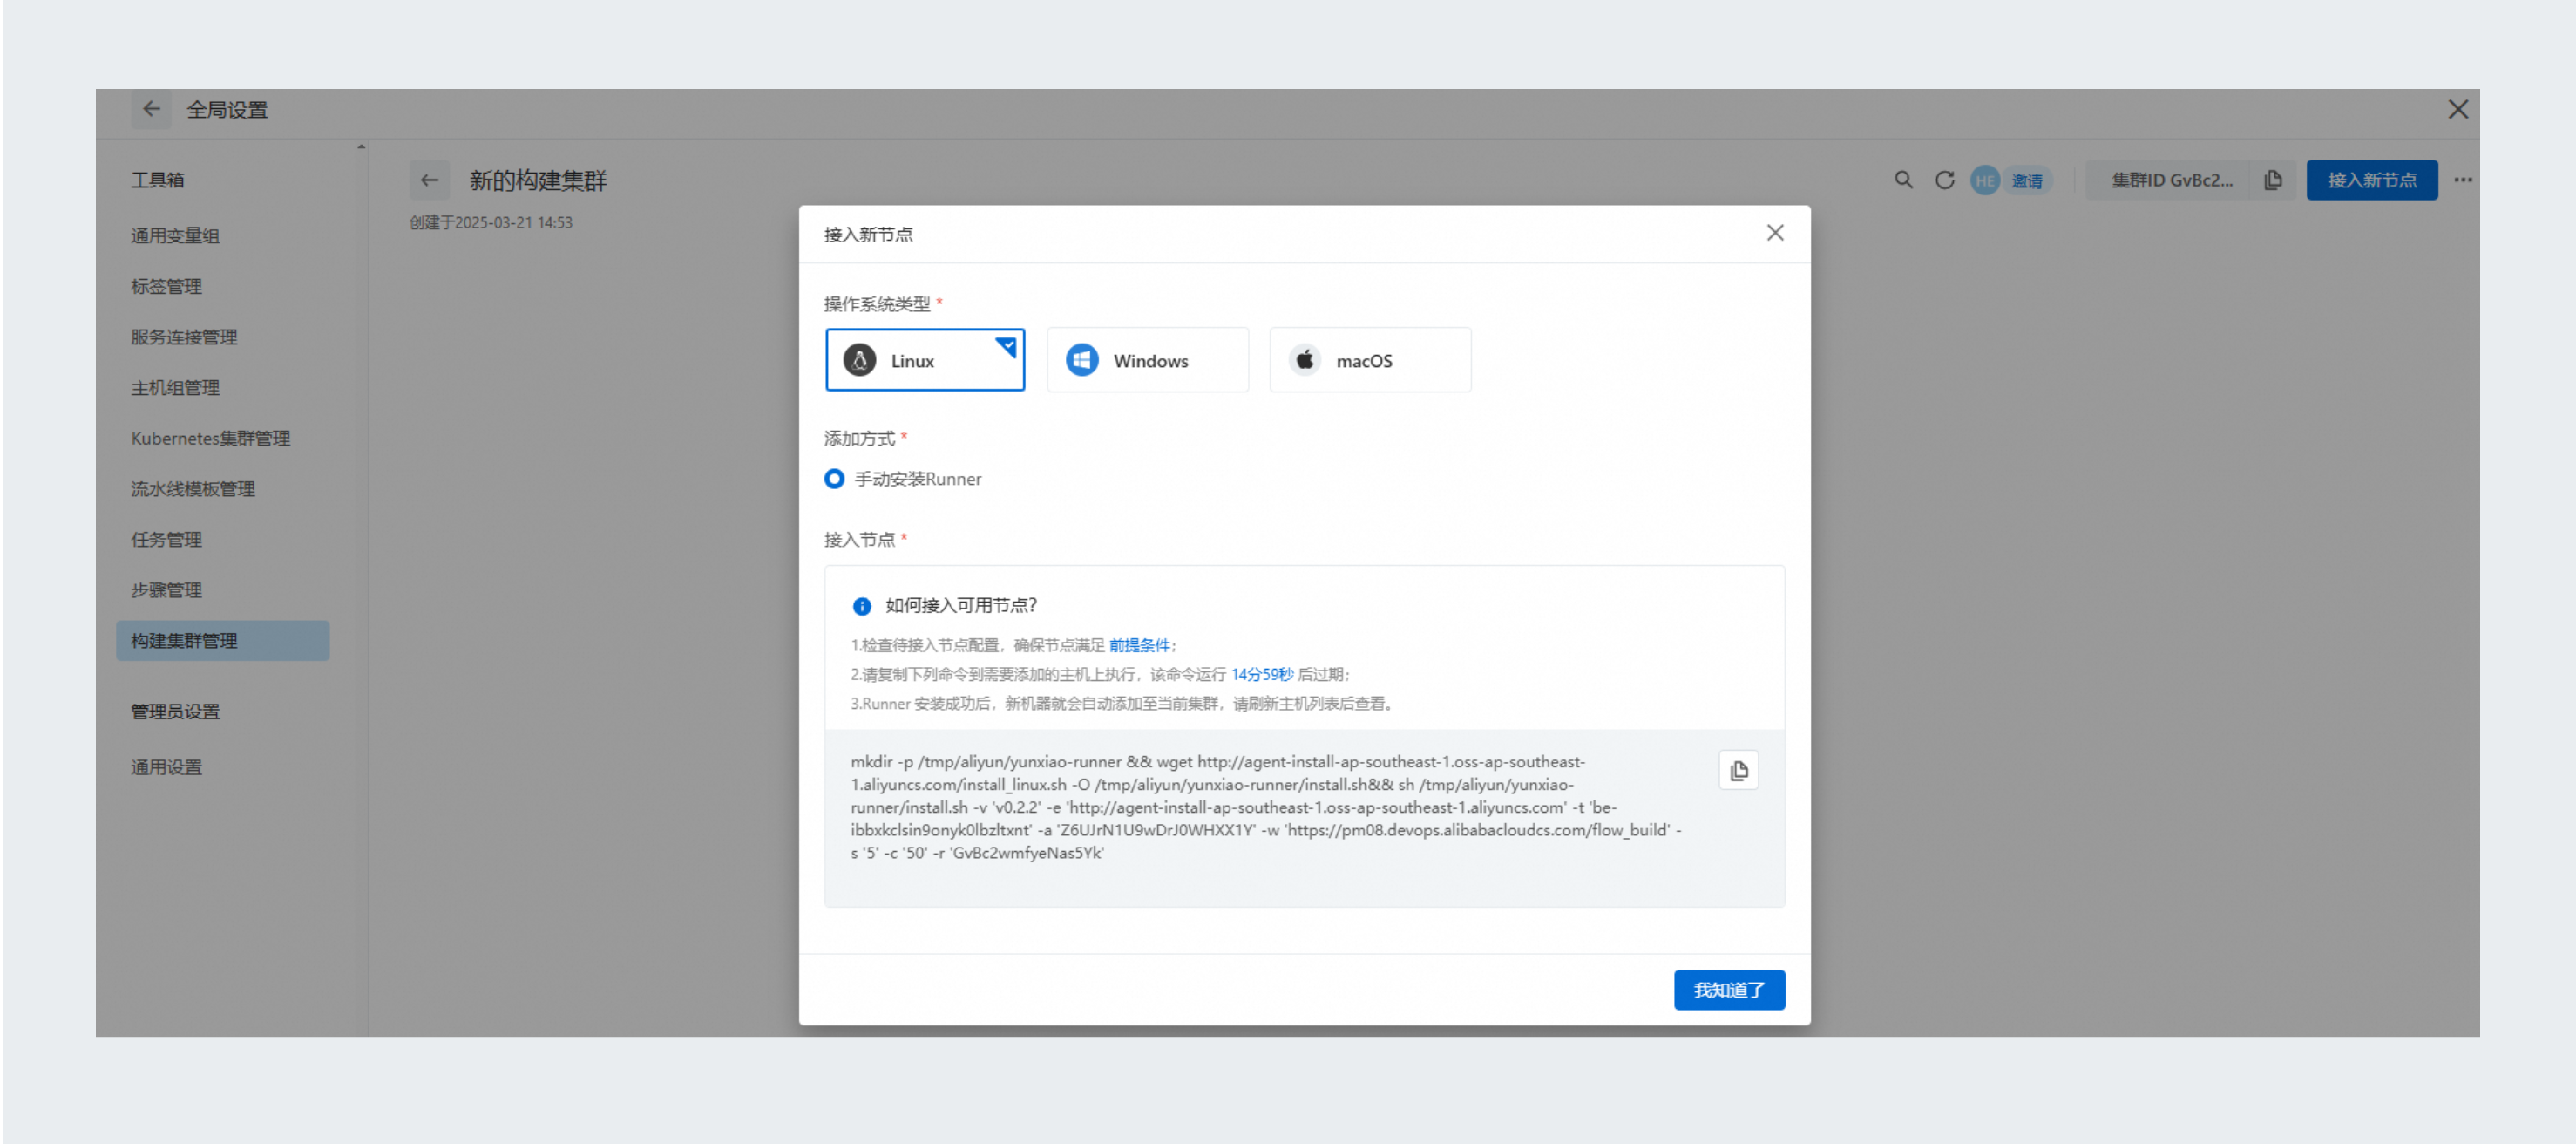The height and width of the screenshot is (1144, 2576).
Task: Click the 我知道了 confirm button
Action: [x=1728, y=990]
